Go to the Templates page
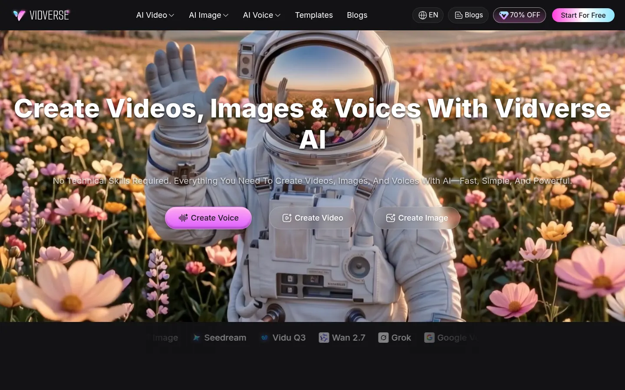This screenshot has height=390, width=625. click(314, 15)
